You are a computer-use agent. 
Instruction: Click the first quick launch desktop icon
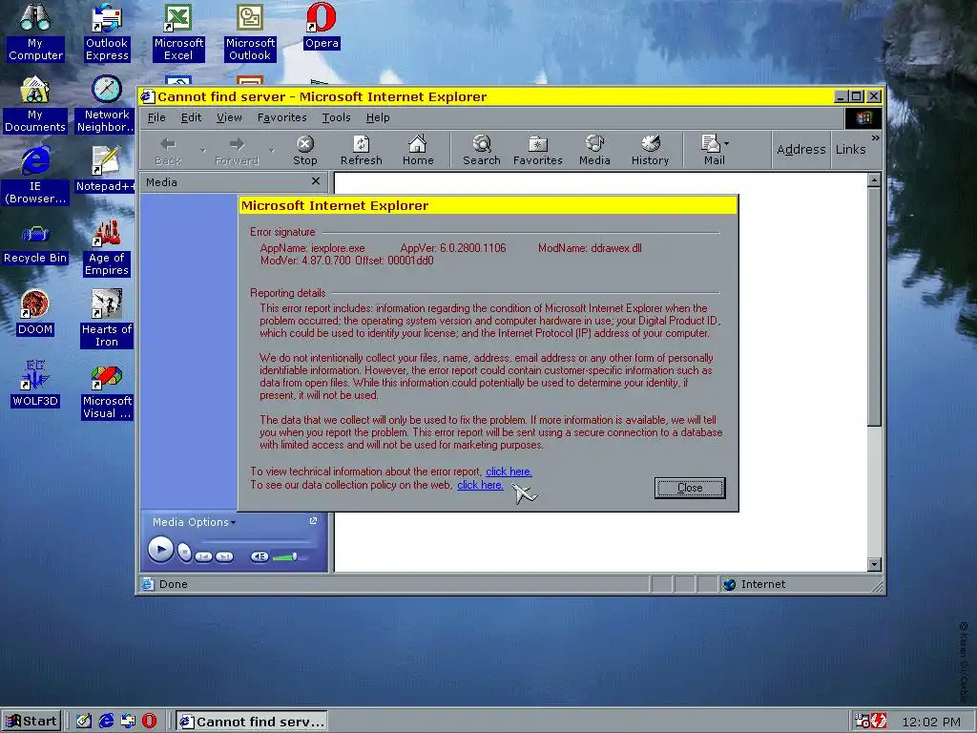tap(84, 722)
